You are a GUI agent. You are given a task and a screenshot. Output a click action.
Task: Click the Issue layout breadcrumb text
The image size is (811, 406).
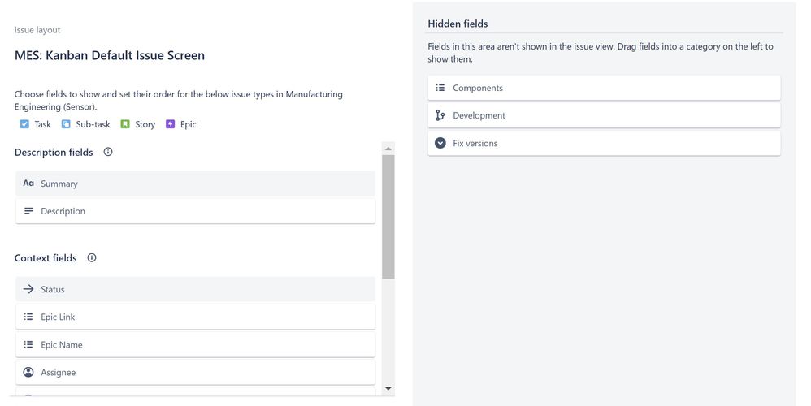pyautogui.click(x=37, y=30)
